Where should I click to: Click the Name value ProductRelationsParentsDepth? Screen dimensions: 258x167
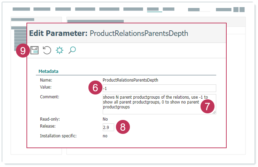click(x=130, y=80)
